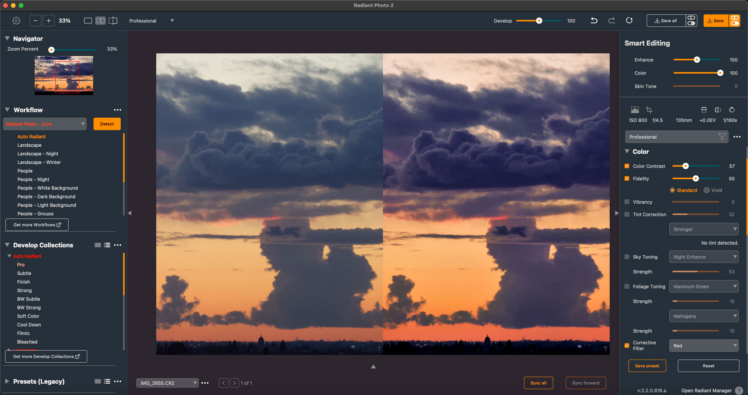Enable the Vibrancy checkbox
This screenshot has width=748, height=395.
[627, 202]
